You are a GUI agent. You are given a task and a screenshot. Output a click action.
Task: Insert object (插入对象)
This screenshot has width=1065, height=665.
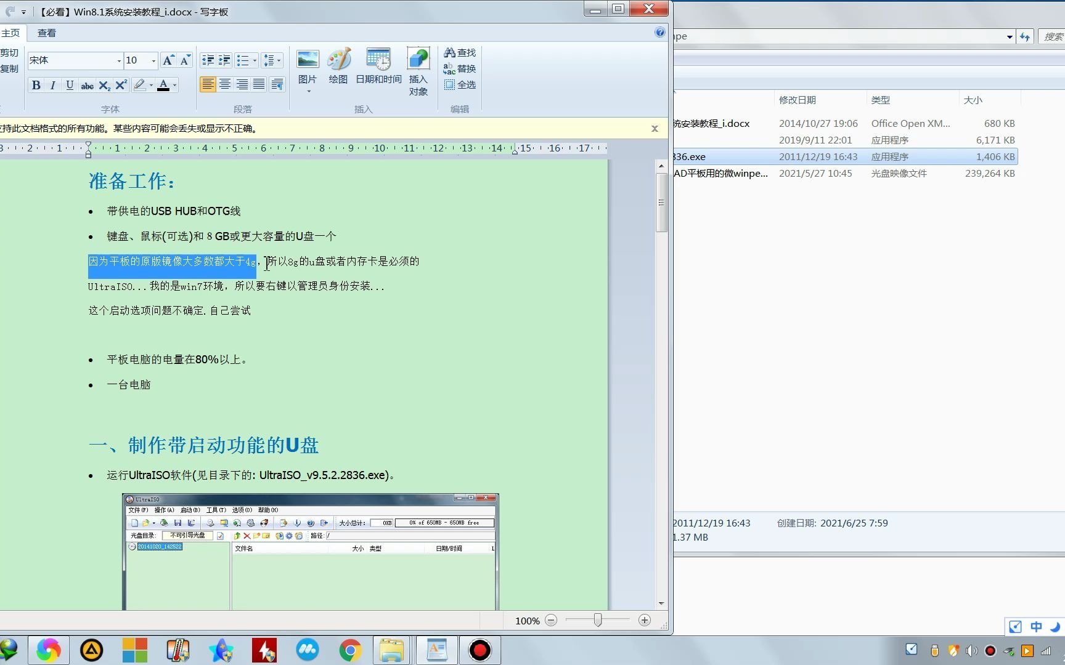[418, 73]
